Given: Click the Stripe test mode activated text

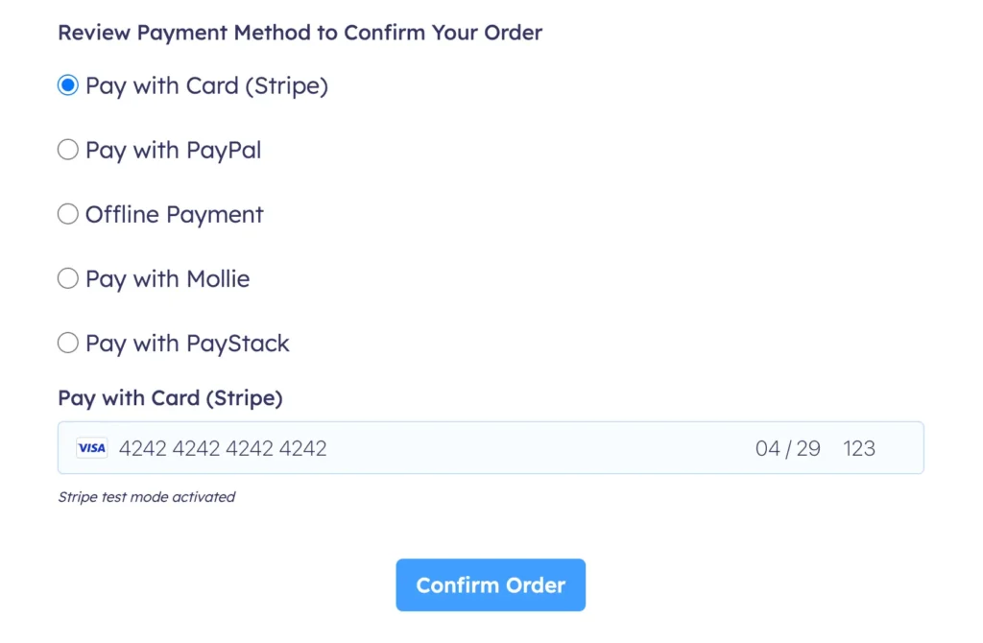Looking at the screenshot, I should click(147, 497).
